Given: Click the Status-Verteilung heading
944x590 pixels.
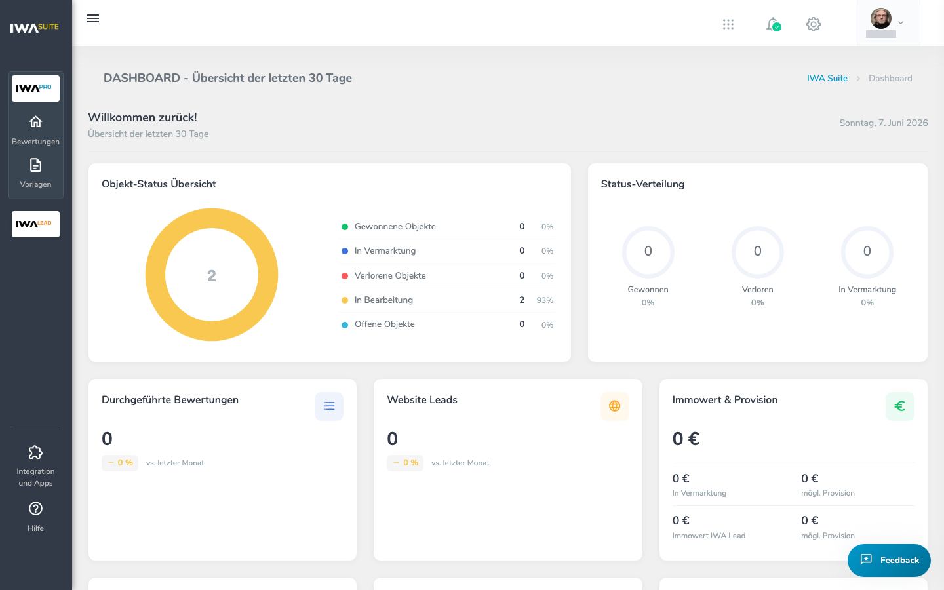Looking at the screenshot, I should [x=642, y=184].
